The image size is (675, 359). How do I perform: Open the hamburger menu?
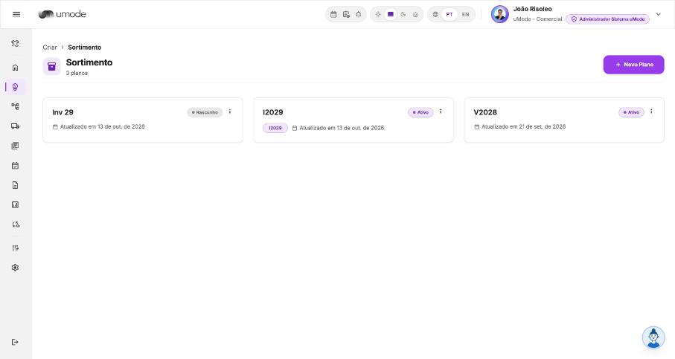click(16, 14)
